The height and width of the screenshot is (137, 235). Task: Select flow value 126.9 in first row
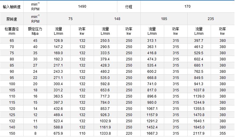(x=58, y=41)
